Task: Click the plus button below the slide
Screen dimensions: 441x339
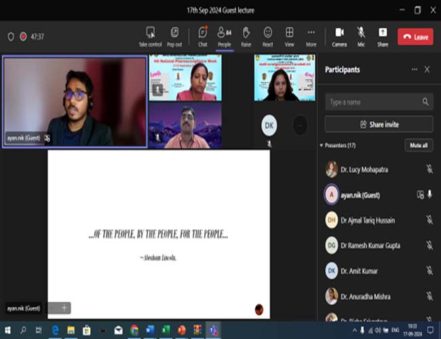Action: [64, 308]
